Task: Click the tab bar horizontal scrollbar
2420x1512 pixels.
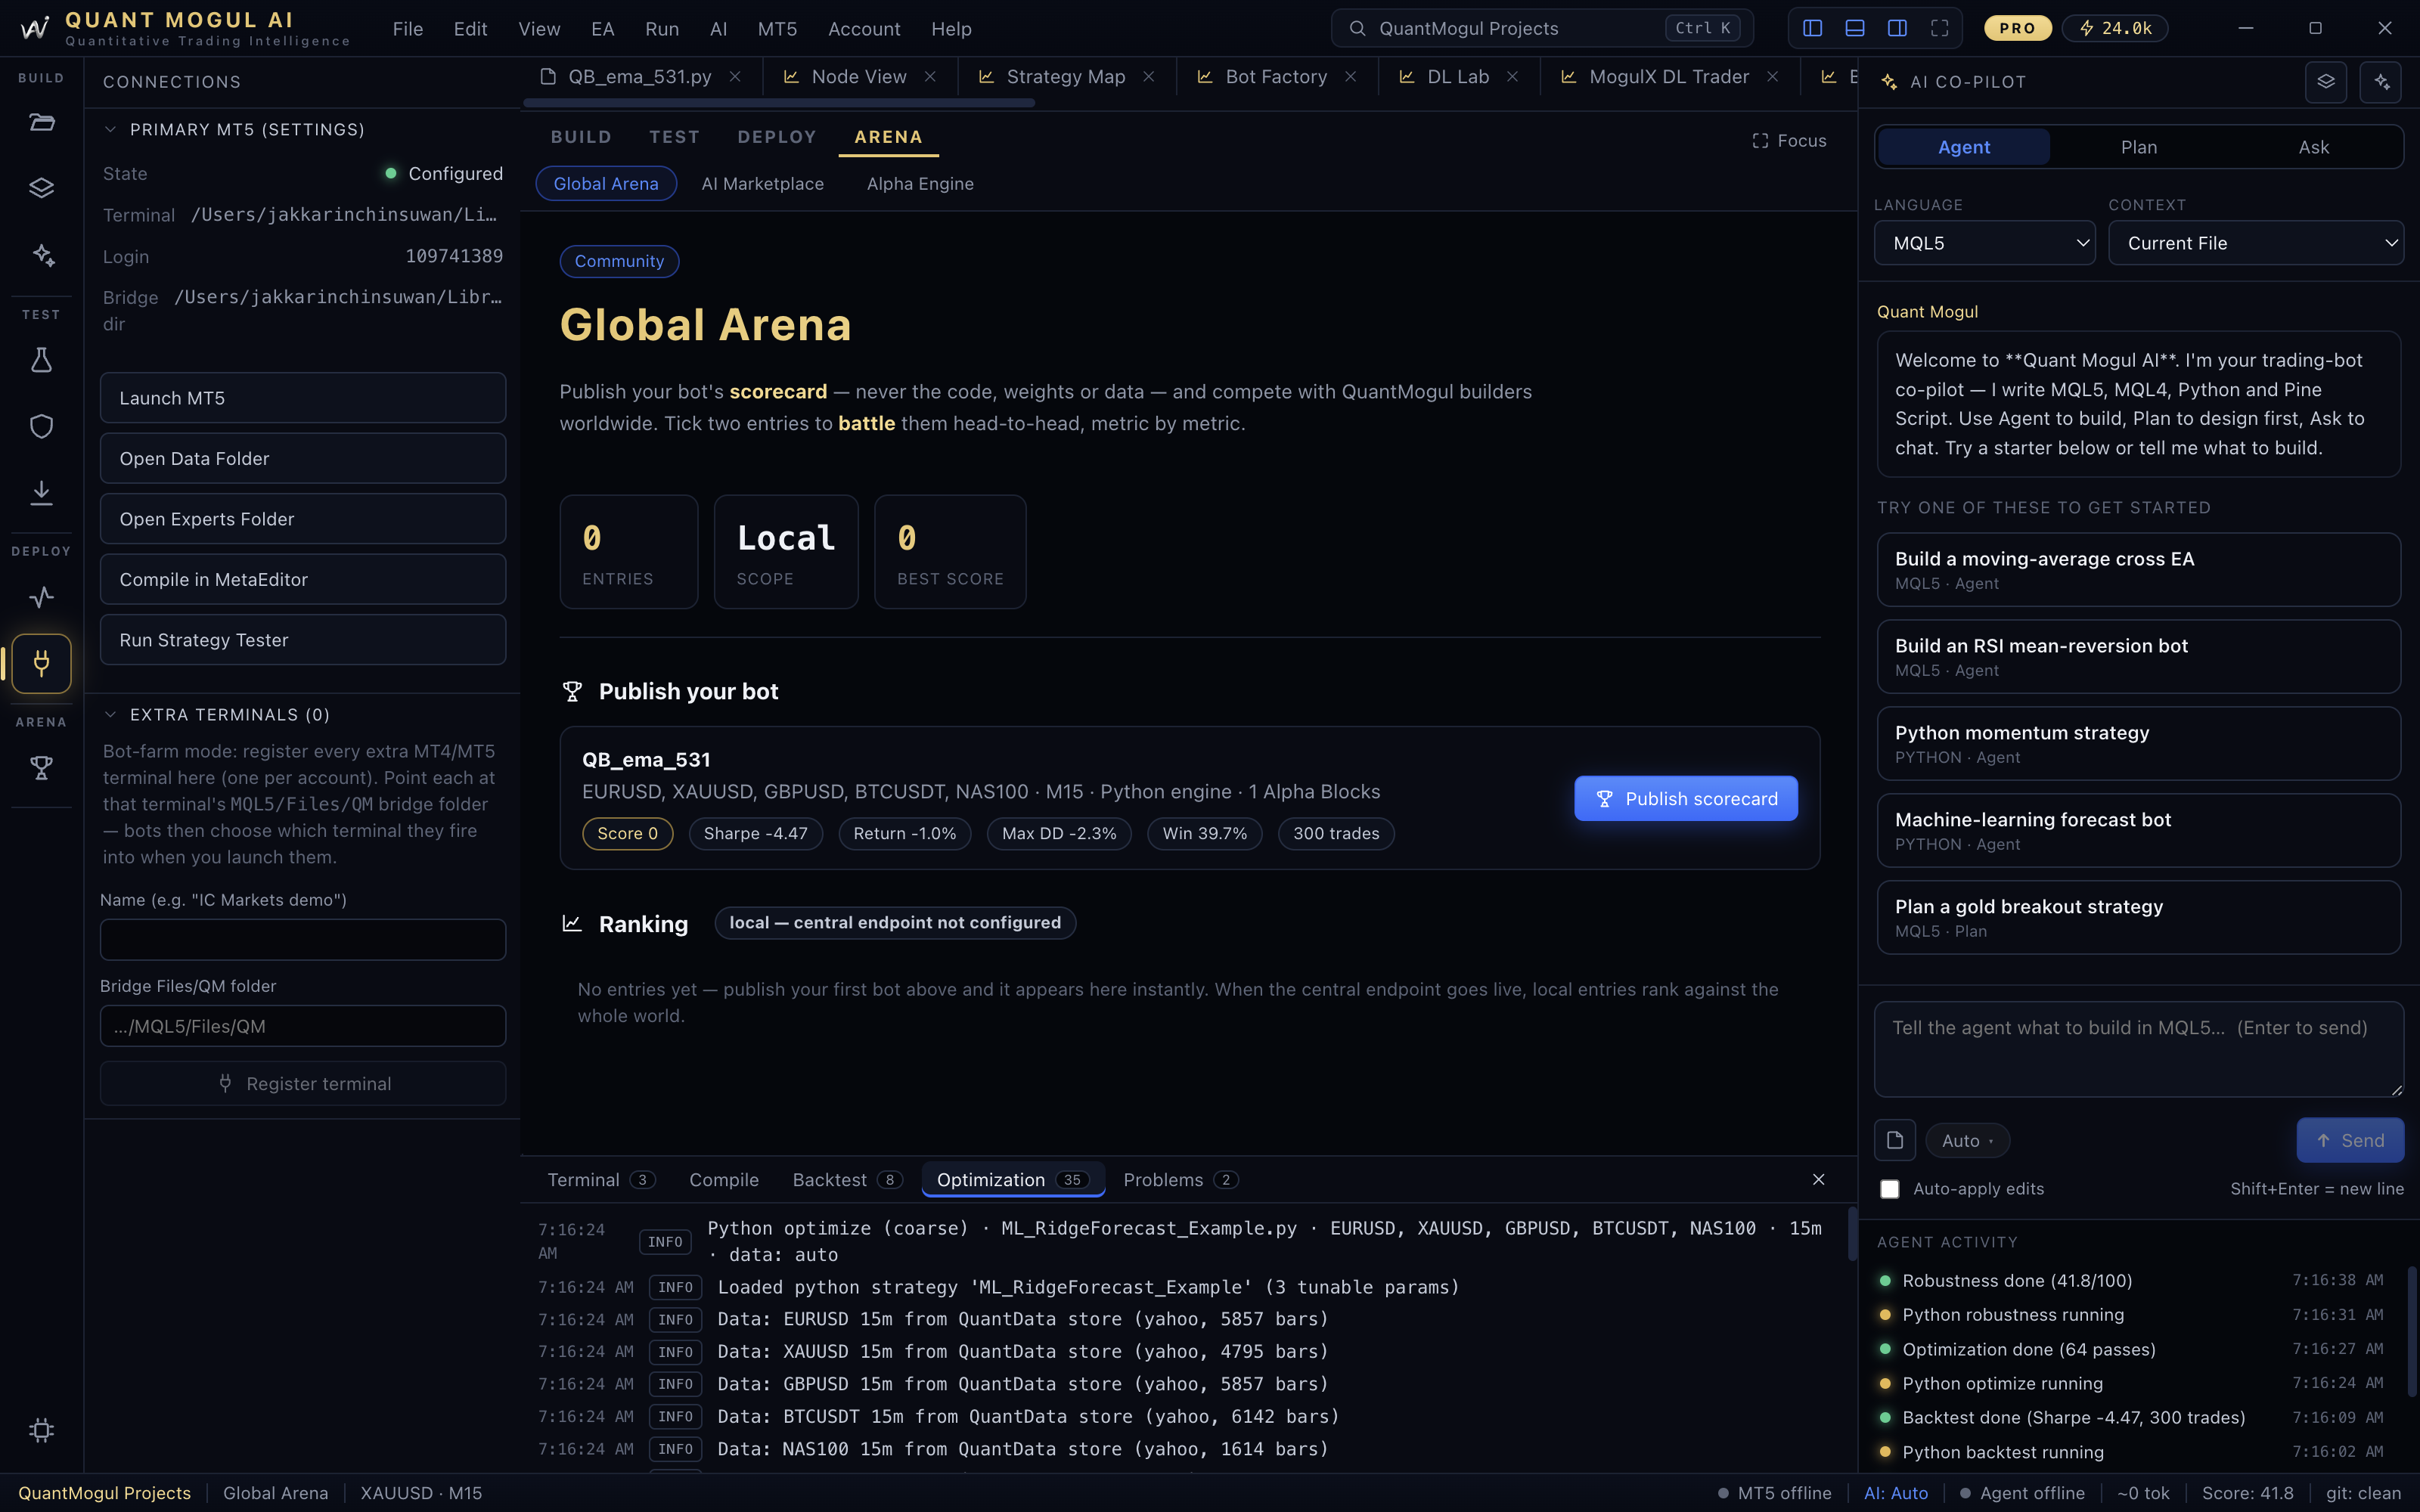Action: (778, 102)
